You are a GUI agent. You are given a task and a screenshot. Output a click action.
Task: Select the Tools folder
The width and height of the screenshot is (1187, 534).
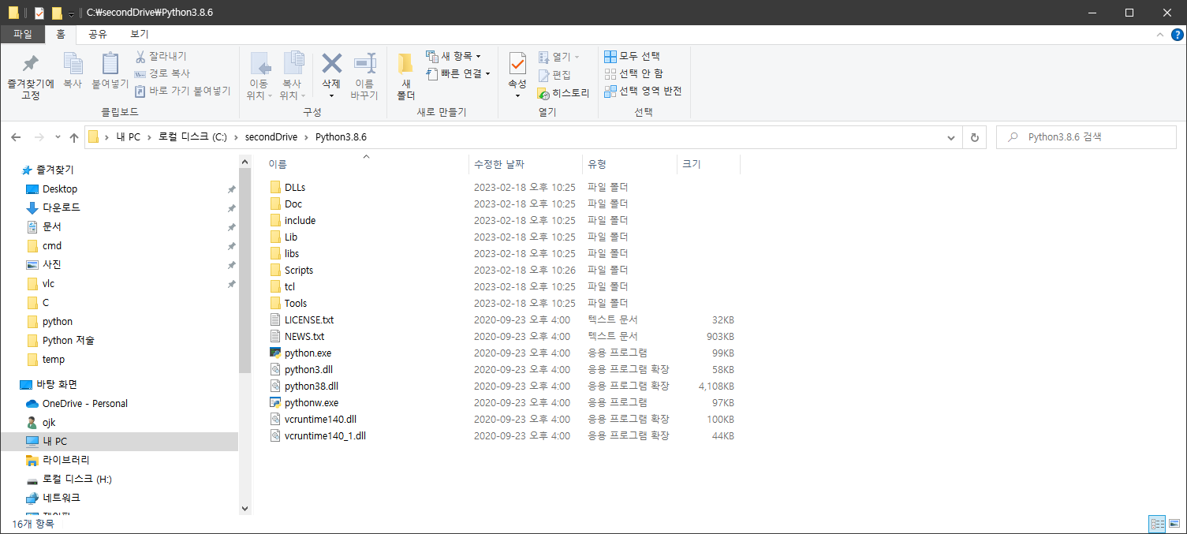tap(296, 303)
